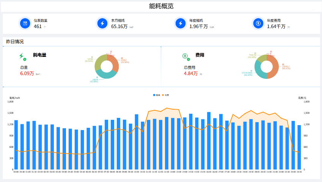Click the green yen icon beside 费用

(186, 56)
